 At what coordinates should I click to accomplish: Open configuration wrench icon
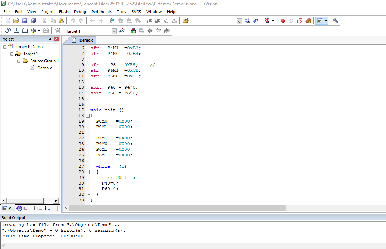tap(335, 21)
